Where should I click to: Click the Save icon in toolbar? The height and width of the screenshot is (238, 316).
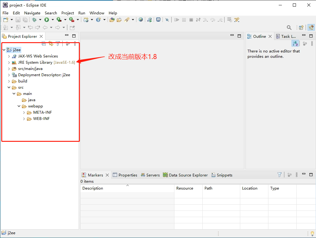click(18, 20)
